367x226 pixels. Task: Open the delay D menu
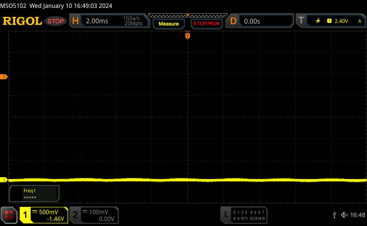[233, 21]
